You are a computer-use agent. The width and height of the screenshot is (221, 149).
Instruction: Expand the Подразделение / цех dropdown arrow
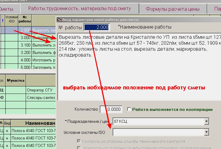tap(206, 121)
